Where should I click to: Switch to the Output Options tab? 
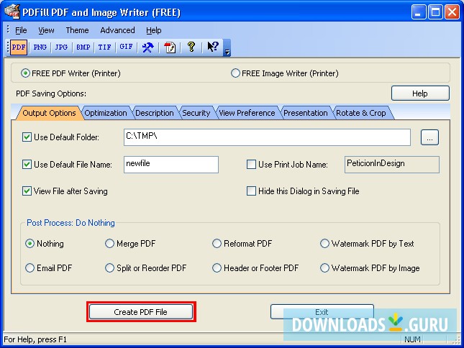pyautogui.click(x=49, y=113)
